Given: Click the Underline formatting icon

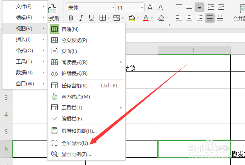Looking at the screenshot, I should pyautogui.click(x=91, y=18).
